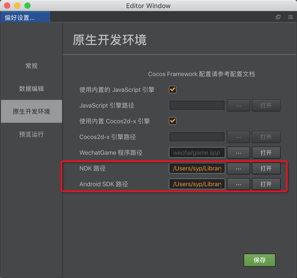Viewport: 297px width, 278px height.
Task: Browse for the WechatGame app path via ellipsis icon
Action: pyautogui.click(x=238, y=153)
